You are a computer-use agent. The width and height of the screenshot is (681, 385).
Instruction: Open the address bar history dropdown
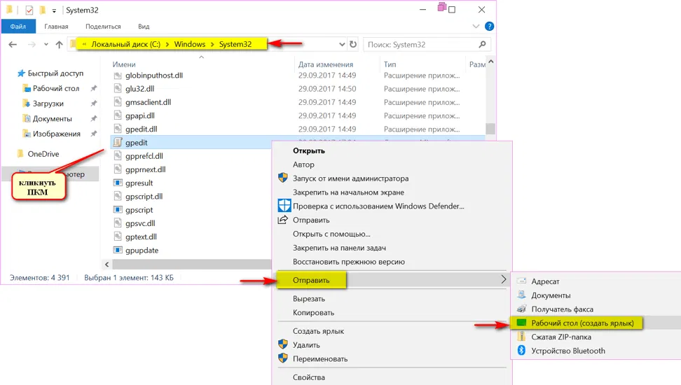(x=342, y=44)
